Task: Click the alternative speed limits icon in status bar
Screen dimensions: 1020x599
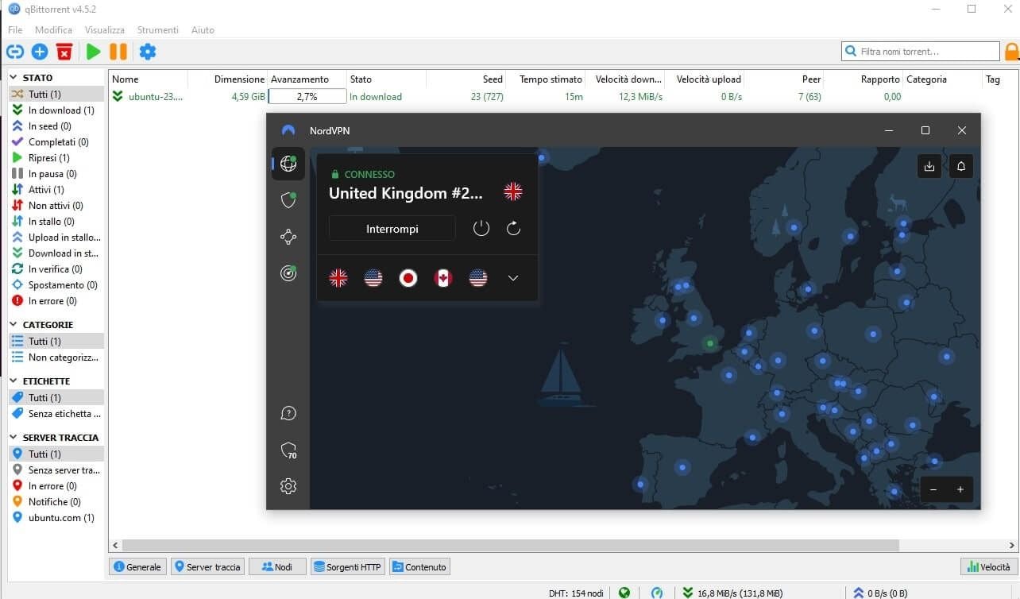Action: [657, 593]
